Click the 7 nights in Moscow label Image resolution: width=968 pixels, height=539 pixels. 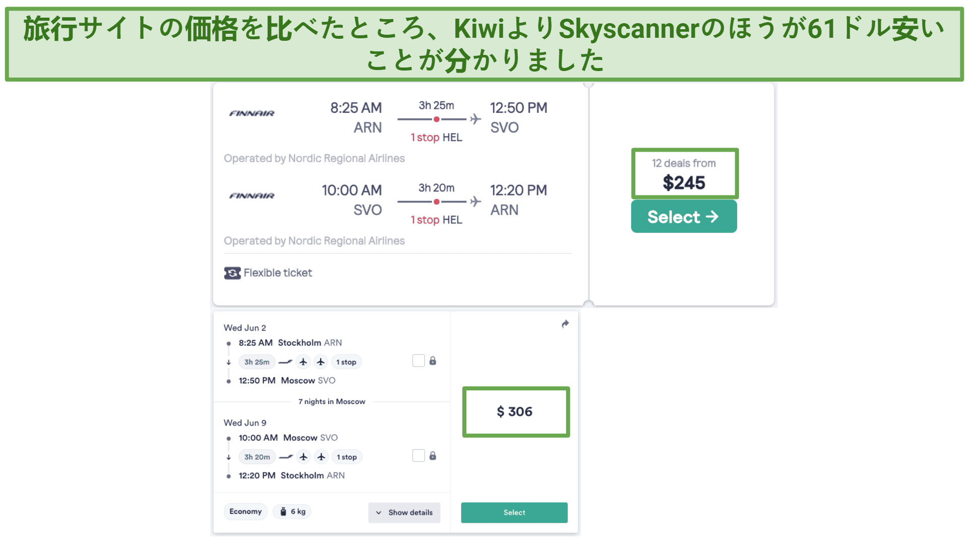[x=332, y=401]
